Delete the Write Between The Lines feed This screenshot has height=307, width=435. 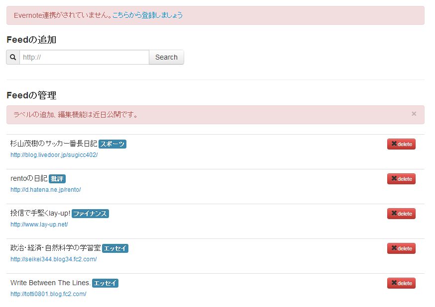click(x=401, y=283)
